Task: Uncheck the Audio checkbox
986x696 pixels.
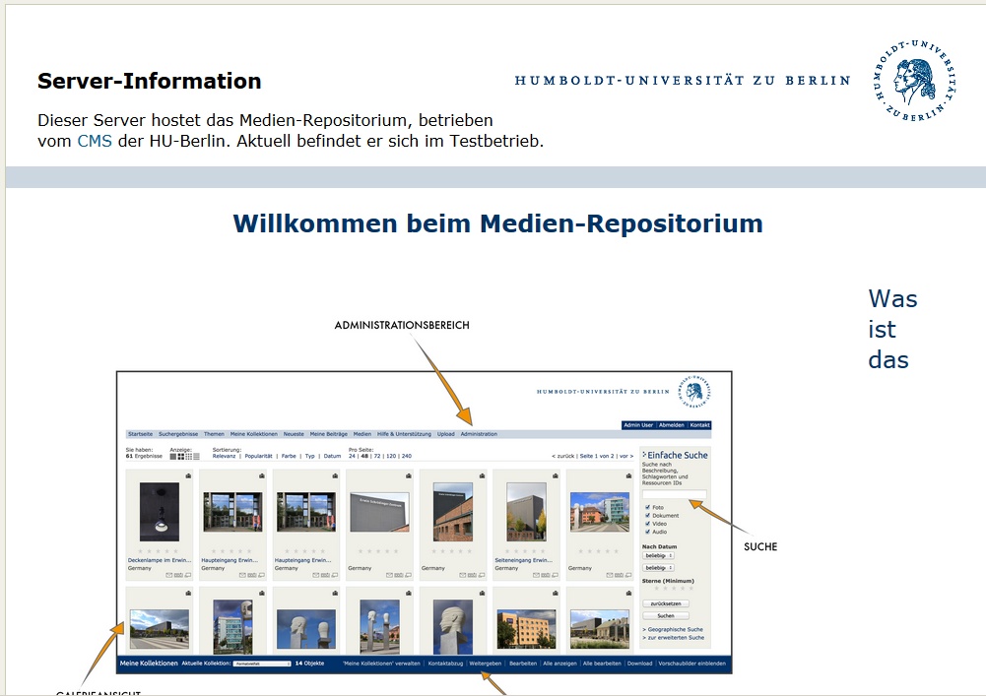Action: pyautogui.click(x=648, y=532)
